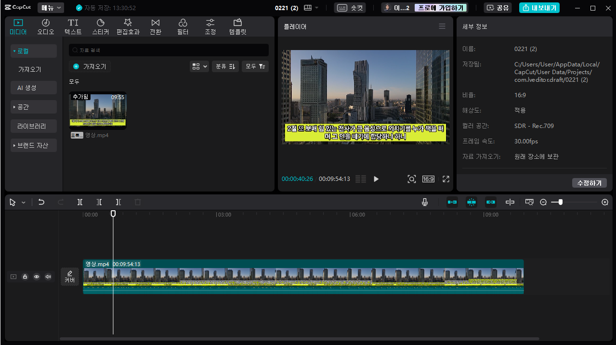The height and width of the screenshot is (345, 616).
Task: Expand the 공간 section
Action: click(34, 107)
